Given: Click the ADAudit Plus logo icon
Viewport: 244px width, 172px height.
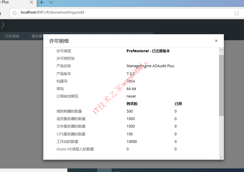Looking at the screenshot, I should (x=2, y=25).
